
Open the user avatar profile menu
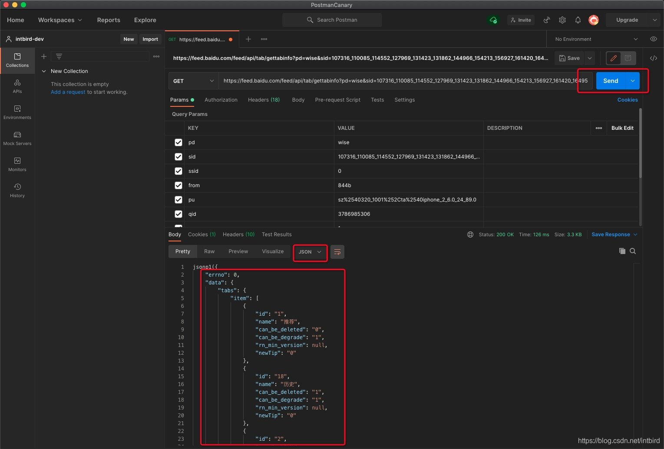coord(594,20)
